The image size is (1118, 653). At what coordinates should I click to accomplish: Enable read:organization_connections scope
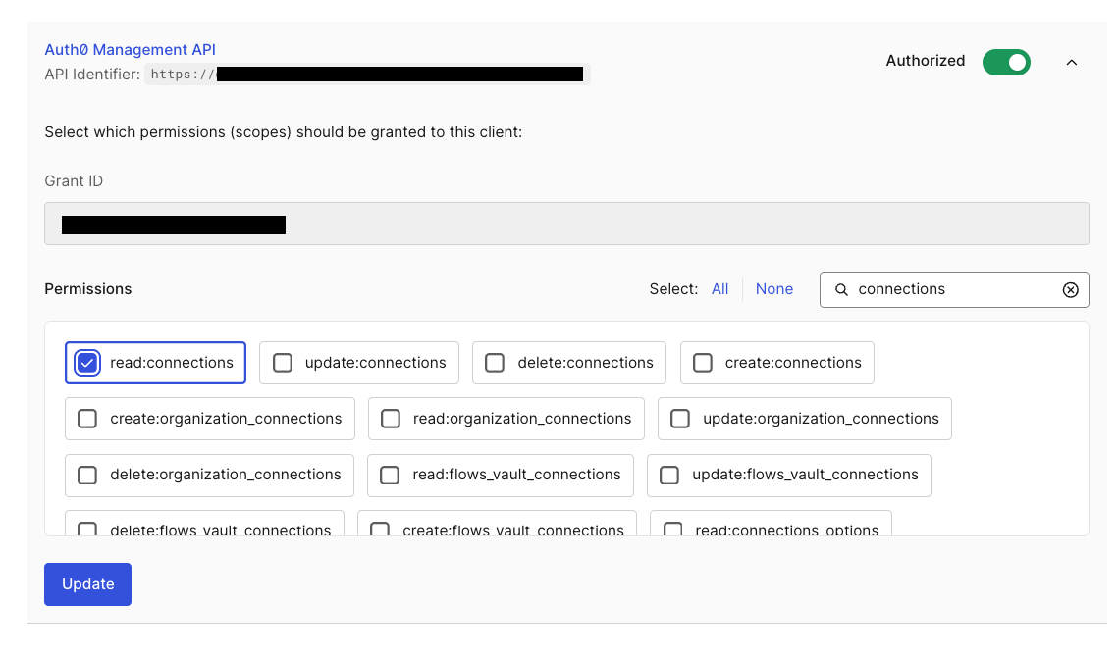pyautogui.click(x=390, y=419)
